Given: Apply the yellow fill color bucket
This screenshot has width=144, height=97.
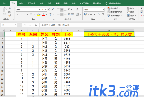Looking at the screenshot, I should pos(38,14).
